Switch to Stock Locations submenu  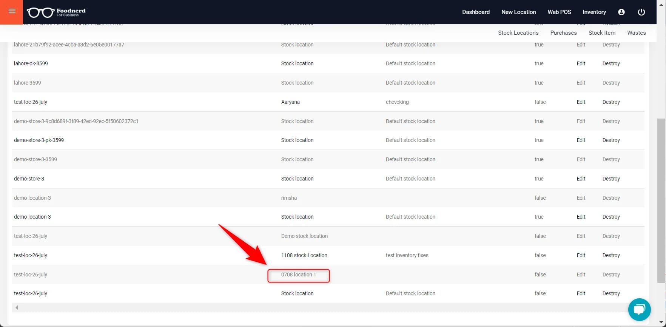(518, 33)
